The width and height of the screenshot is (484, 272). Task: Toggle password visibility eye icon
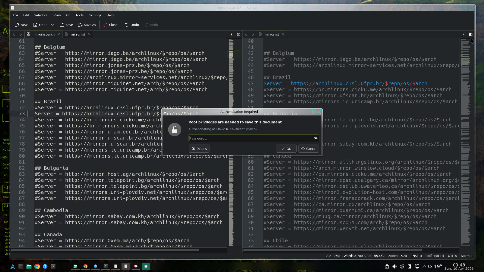315,138
